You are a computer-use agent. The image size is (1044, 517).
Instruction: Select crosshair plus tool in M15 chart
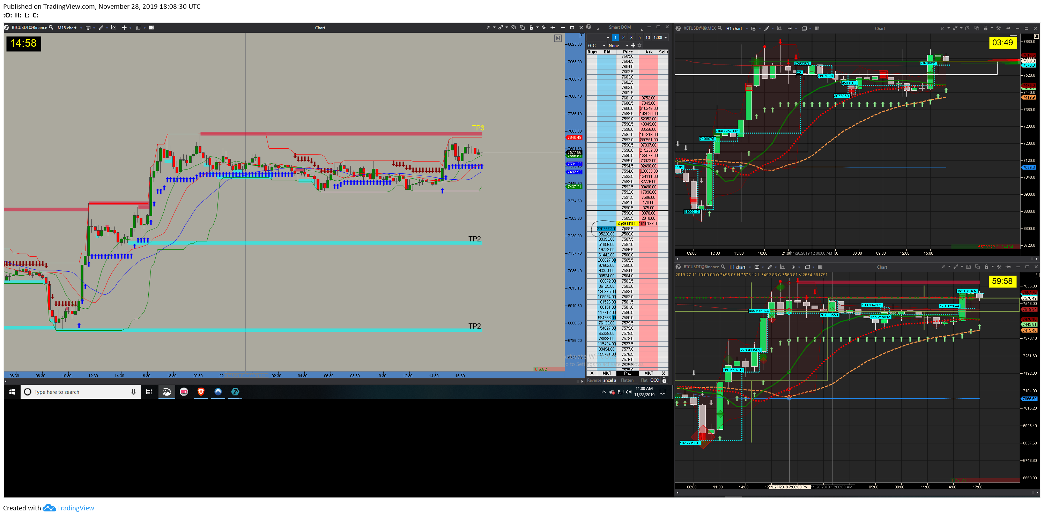click(124, 28)
